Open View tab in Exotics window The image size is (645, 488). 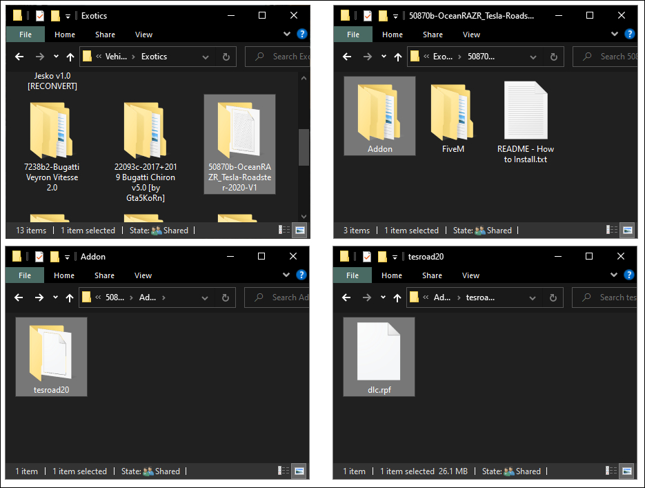(143, 35)
